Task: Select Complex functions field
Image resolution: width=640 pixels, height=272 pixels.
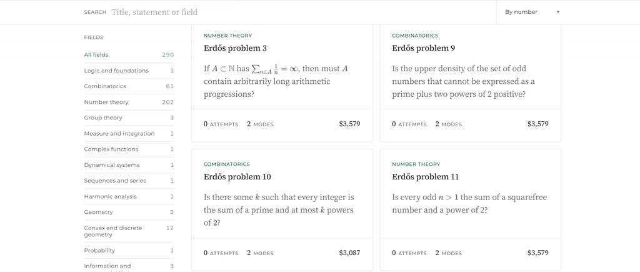Action: [x=129, y=149]
